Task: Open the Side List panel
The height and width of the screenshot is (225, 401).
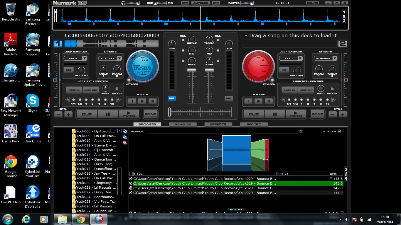Action: point(236,210)
